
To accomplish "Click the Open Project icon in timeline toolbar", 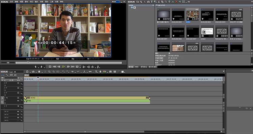I will [x=33, y=72].
